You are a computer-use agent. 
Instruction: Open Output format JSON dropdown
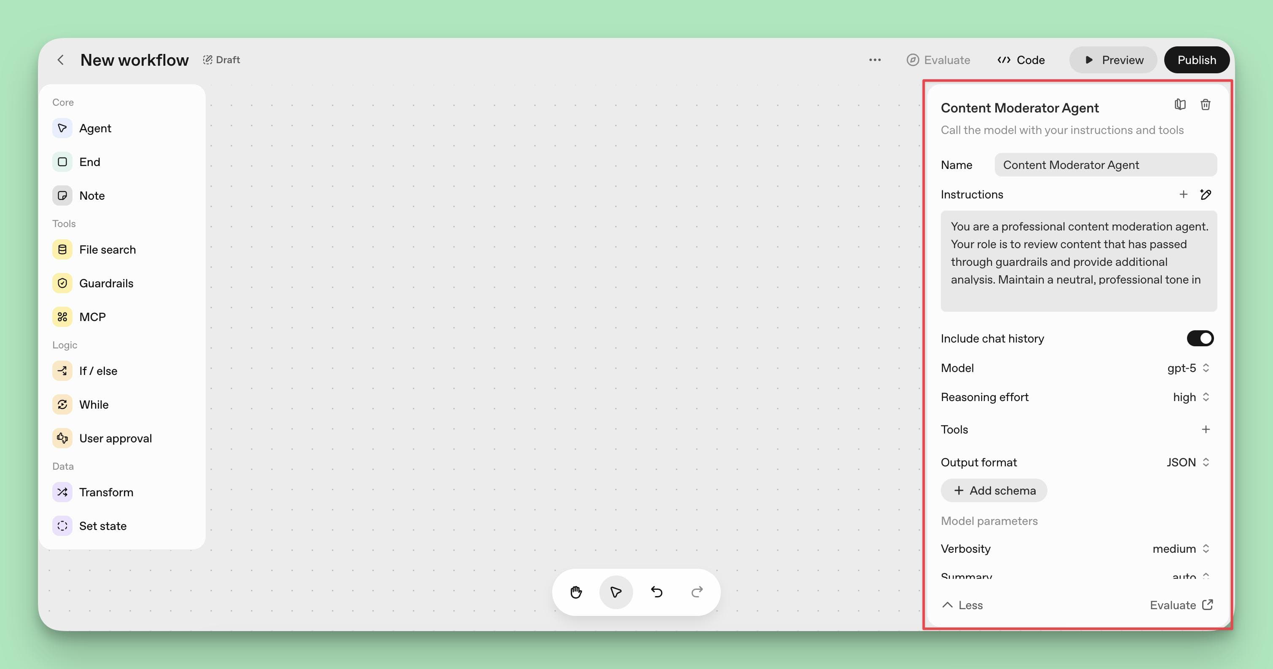pyautogui.click(x=1187, y=462)
